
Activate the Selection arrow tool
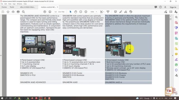tap(70, 12)
